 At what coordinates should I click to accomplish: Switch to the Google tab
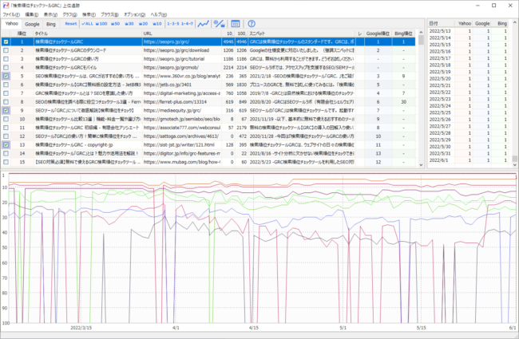click(32, 24)
